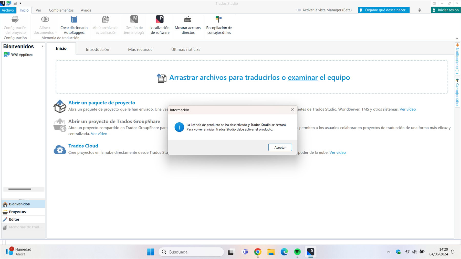Click the task view icon in taskbar
Viewport: 461px width, 259px height.
231,252
